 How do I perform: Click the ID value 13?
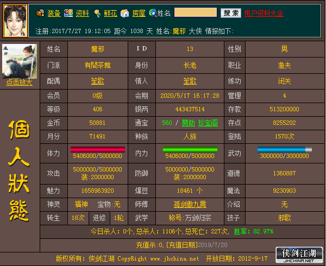[190, 49]
